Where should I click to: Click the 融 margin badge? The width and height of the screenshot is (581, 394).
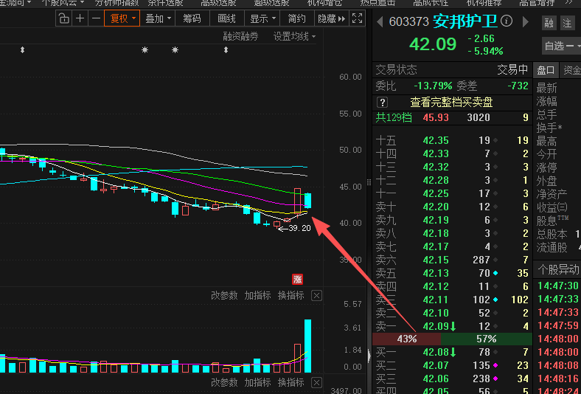pyautogui.click(x=549, y=23)
